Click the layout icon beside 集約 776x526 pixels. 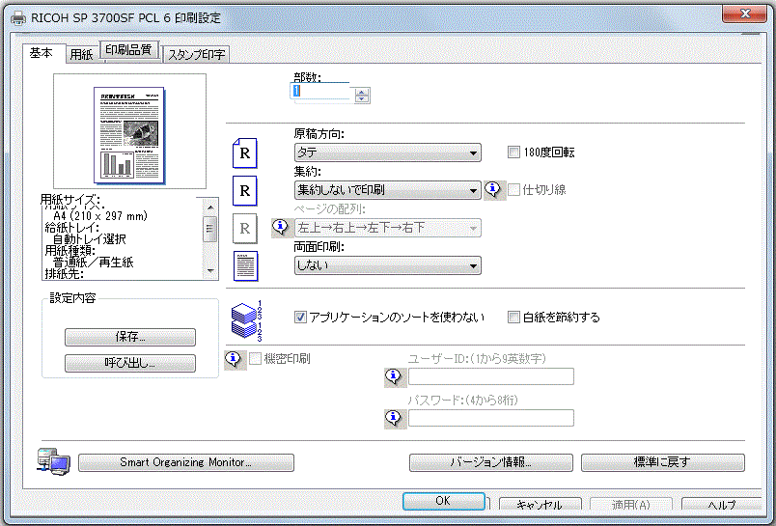(x=245, y=190)
